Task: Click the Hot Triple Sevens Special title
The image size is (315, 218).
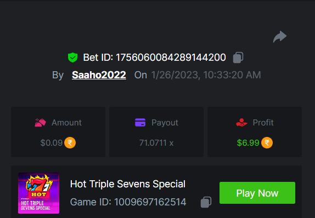Action: [128, 184]
